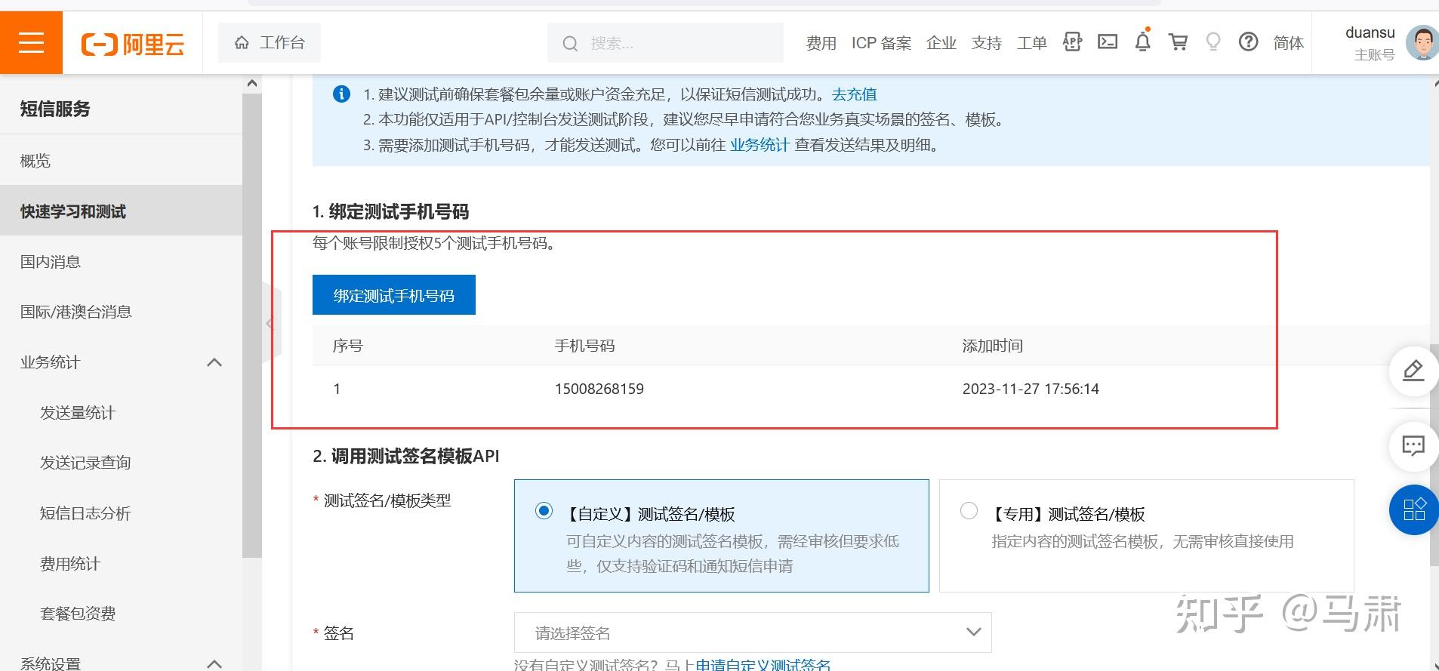Open the hamburger navigation menu
The width and height of the screenshot is (1439, 671).
coord(31,42)
